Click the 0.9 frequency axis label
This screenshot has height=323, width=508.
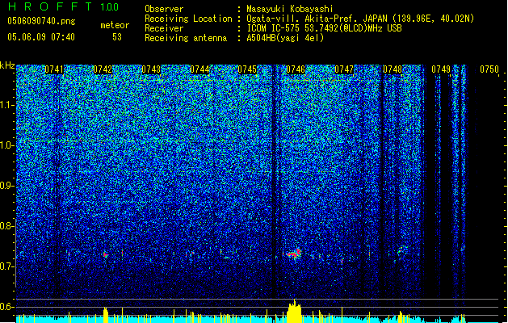coord(7,186)
